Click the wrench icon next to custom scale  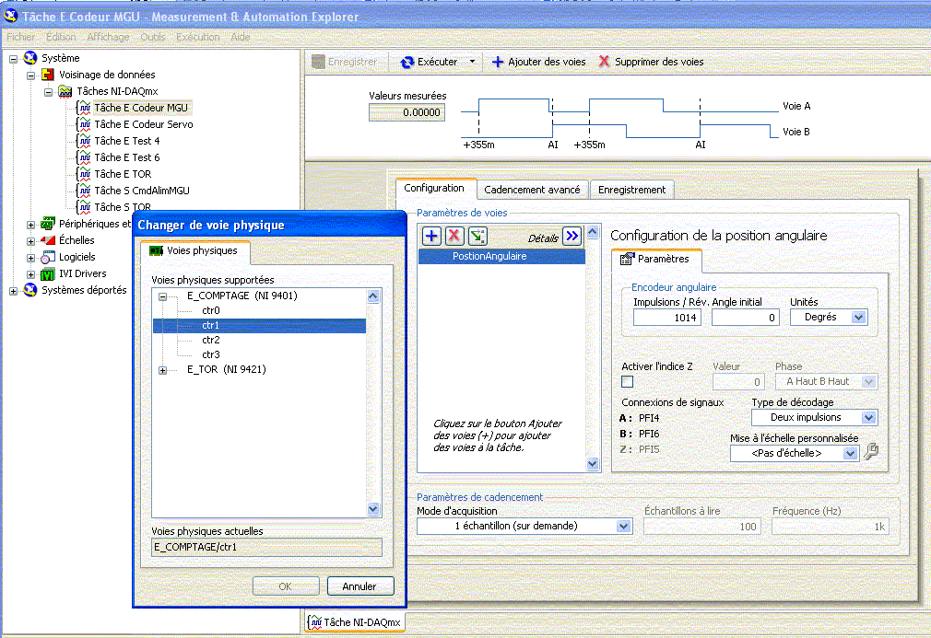coord(871,452)
